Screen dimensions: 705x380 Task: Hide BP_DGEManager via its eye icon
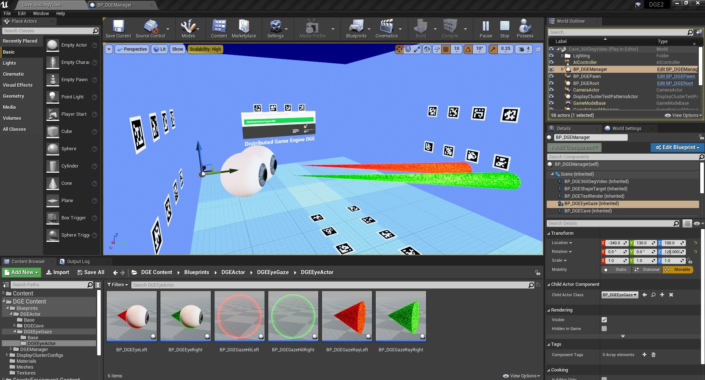[x=551, y=69]
